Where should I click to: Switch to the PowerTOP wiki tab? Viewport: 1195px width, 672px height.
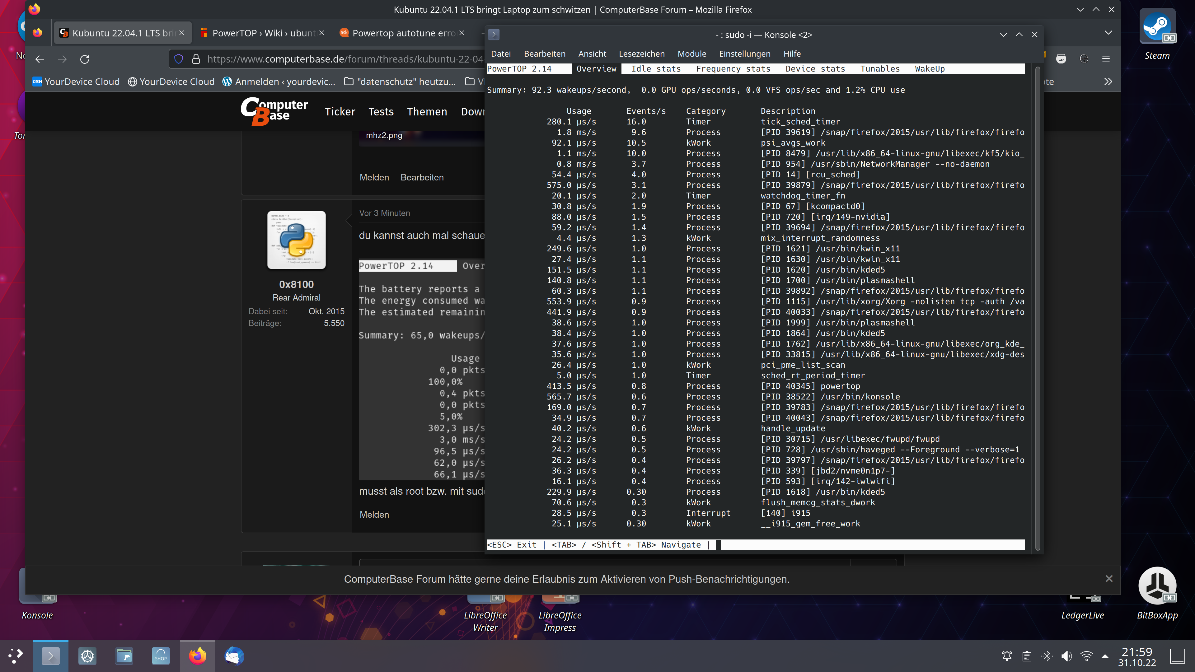point(262,33)
